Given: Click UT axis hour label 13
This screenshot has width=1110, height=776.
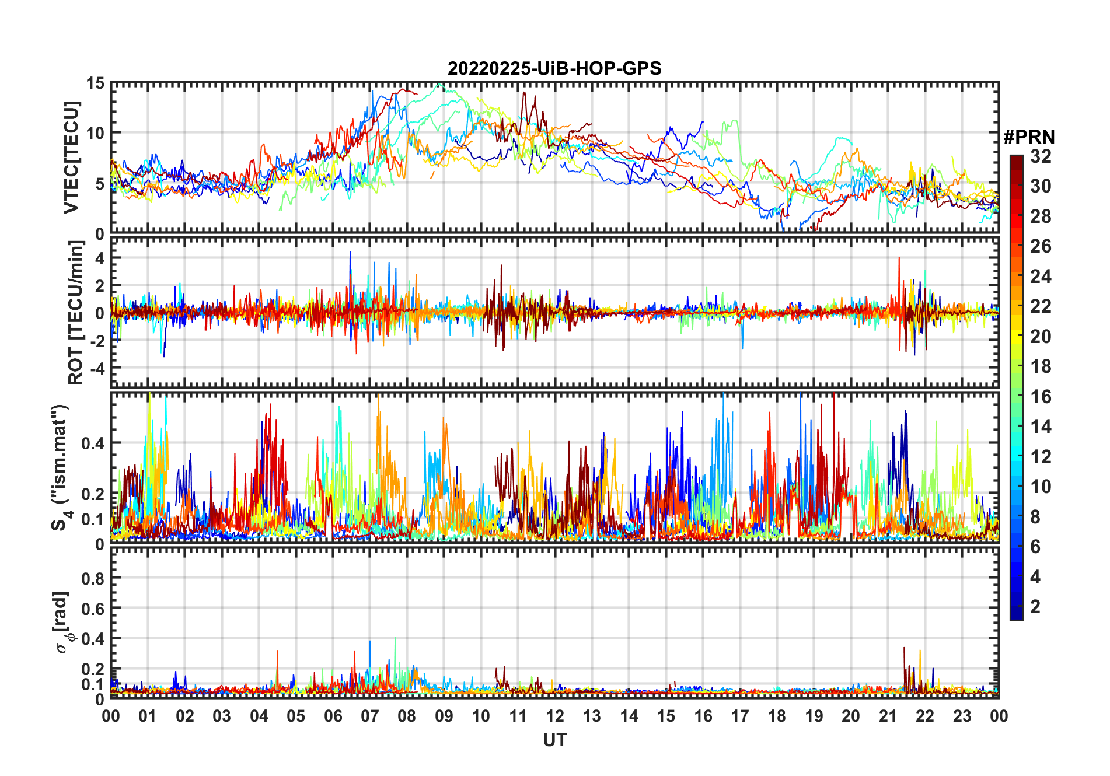Looking at the screenshot, I should pyautogui.click(x=592, y=716).
